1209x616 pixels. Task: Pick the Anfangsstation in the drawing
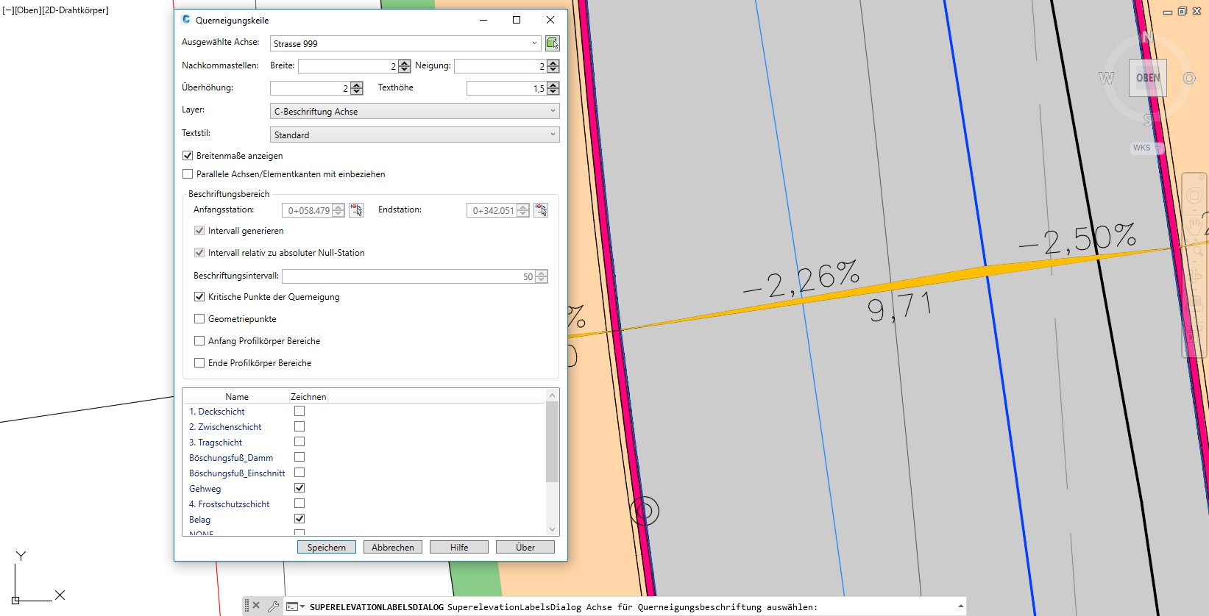coord(356,210)
